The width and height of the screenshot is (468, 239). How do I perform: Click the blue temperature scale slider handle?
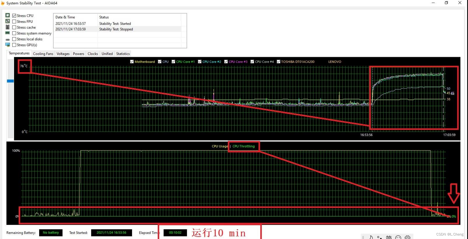pos(10,81)
